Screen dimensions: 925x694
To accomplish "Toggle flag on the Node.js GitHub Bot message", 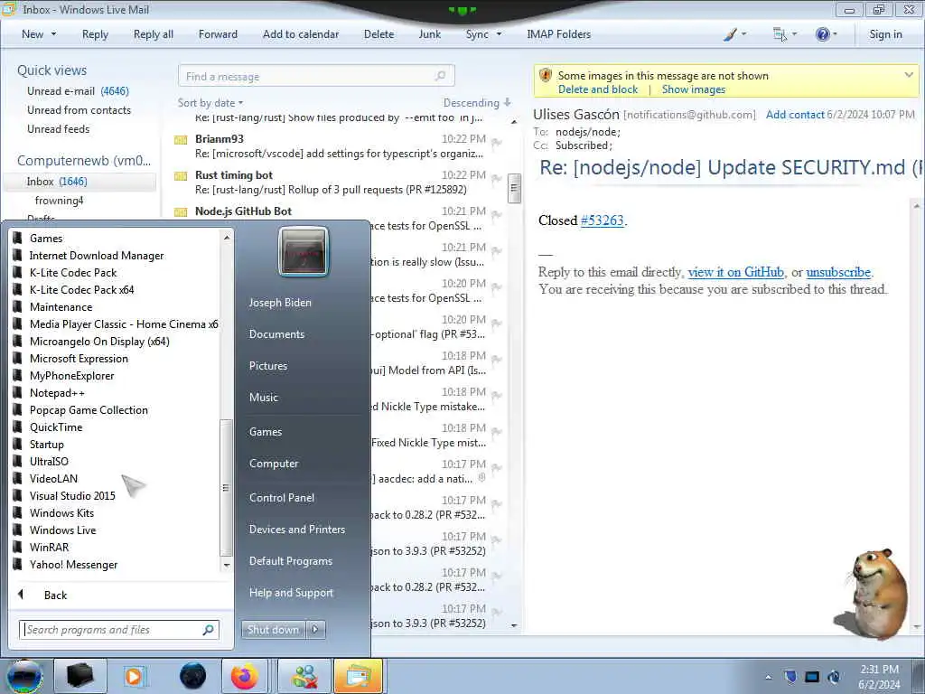I will coord(497,214).
